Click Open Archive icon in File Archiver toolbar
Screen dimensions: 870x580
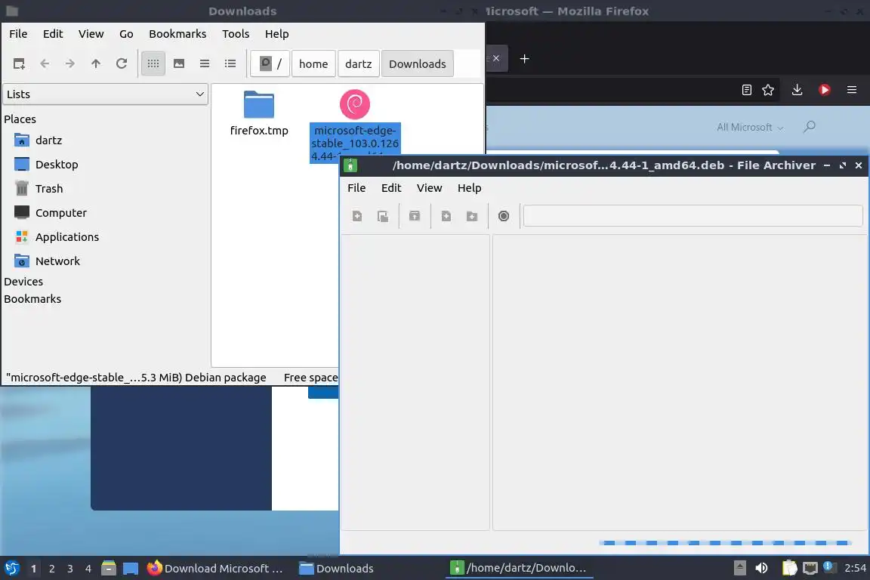pos(383,216)
